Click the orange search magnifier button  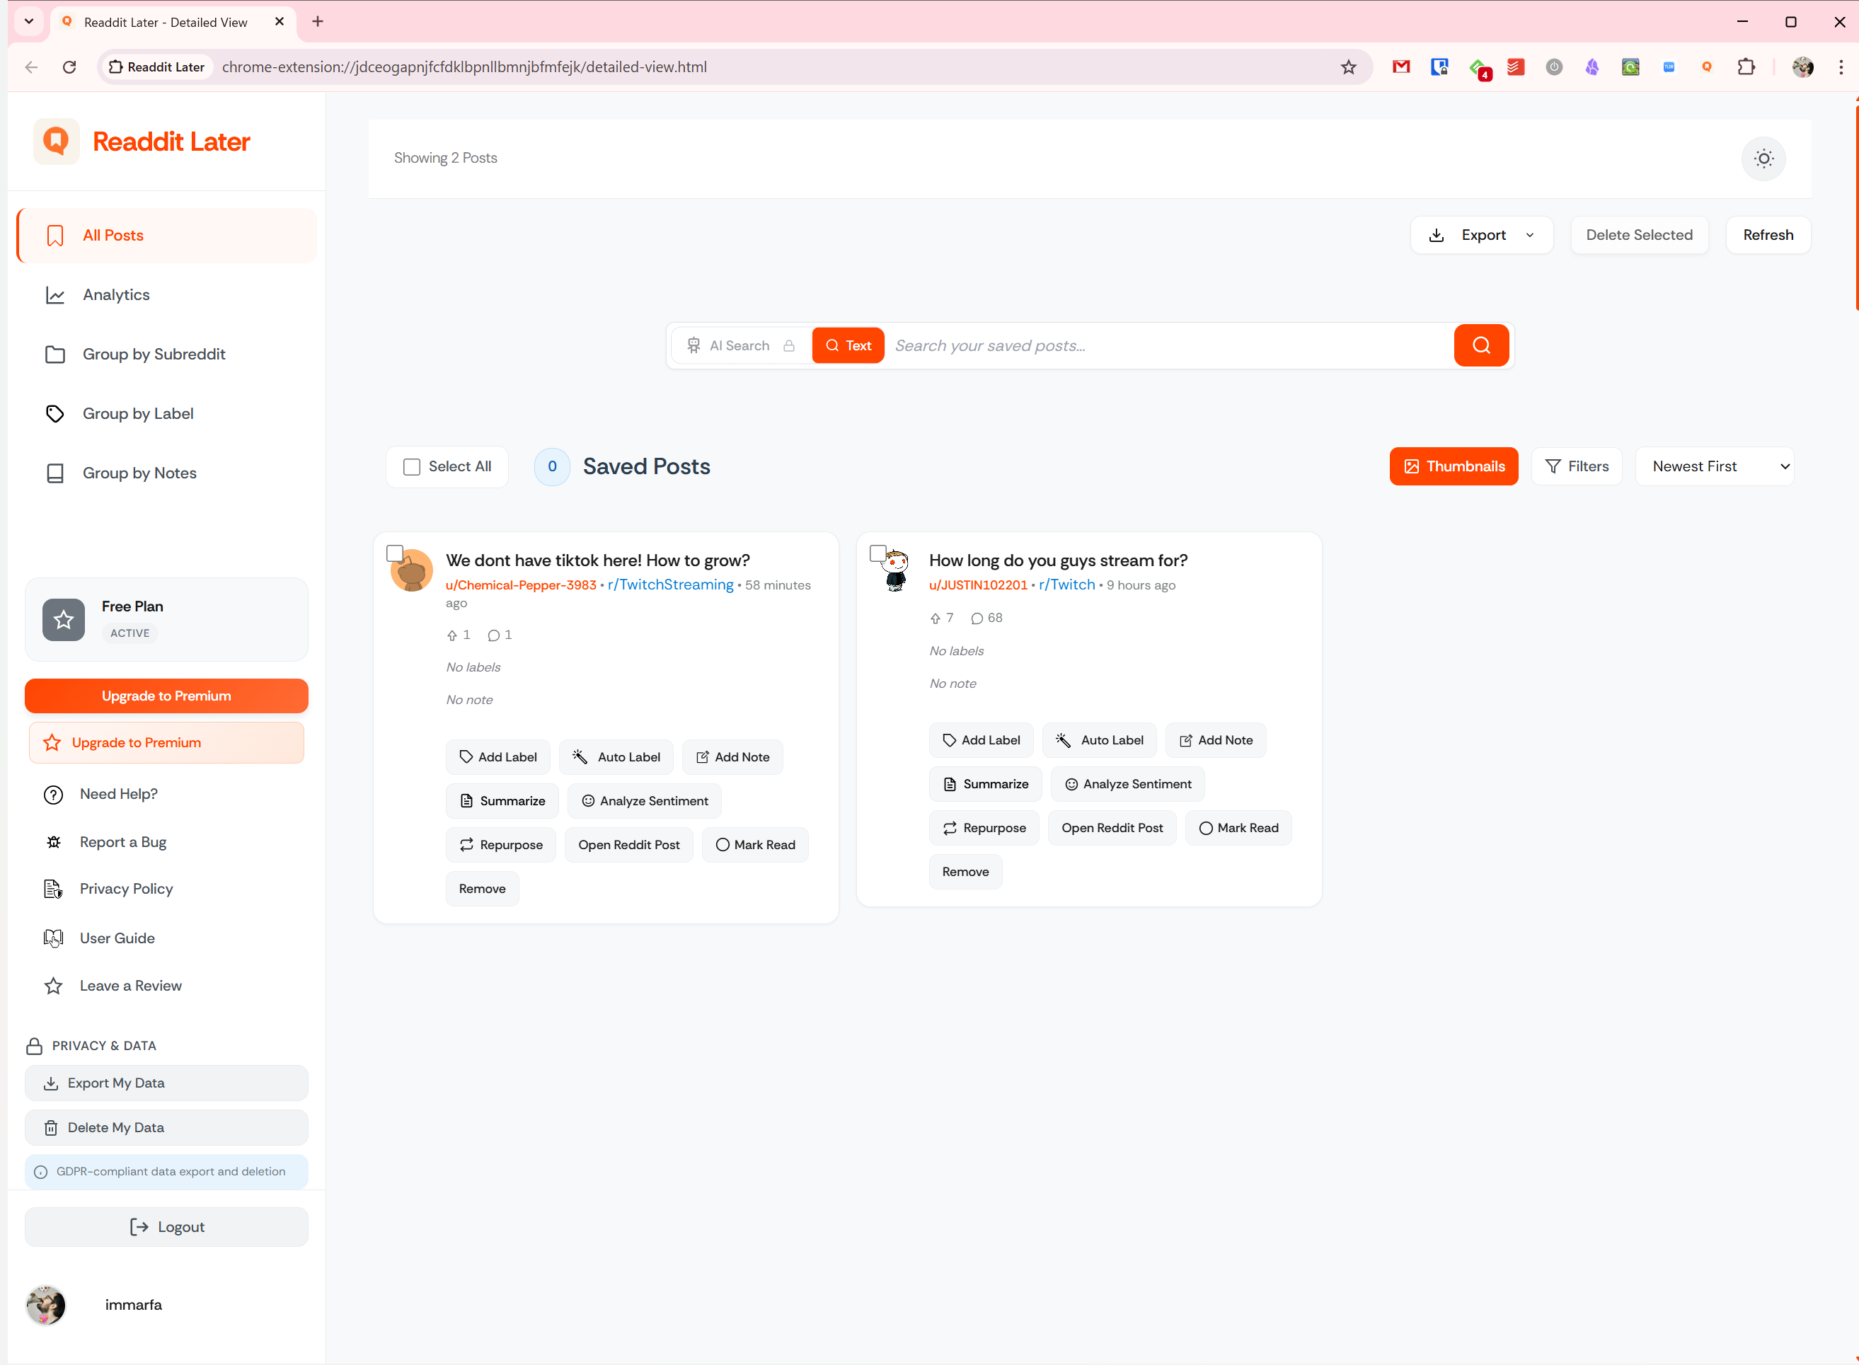tap(1480, 345)
